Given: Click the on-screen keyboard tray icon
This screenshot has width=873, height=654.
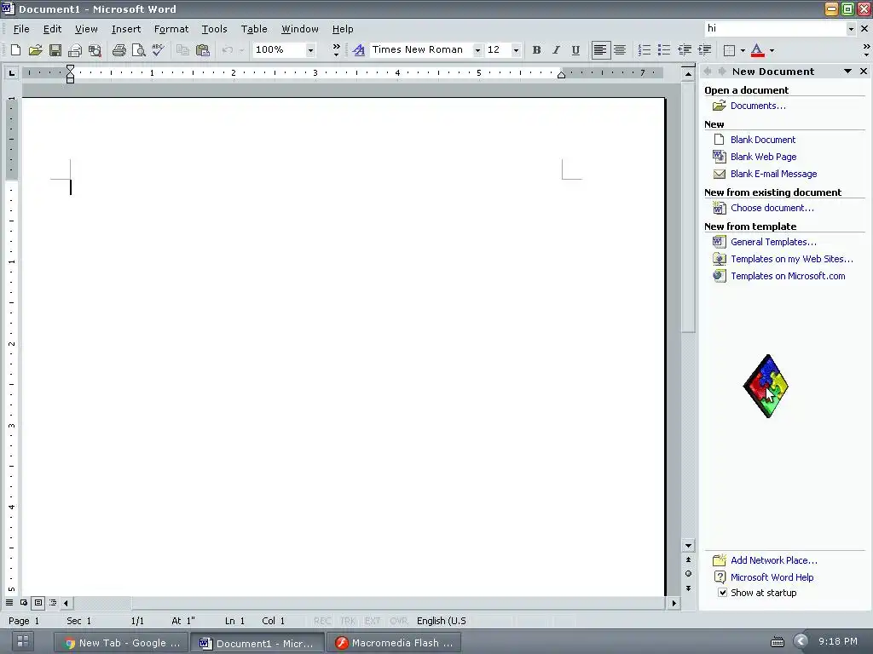Looking at the screenshot, I should (x=778, y=642).
